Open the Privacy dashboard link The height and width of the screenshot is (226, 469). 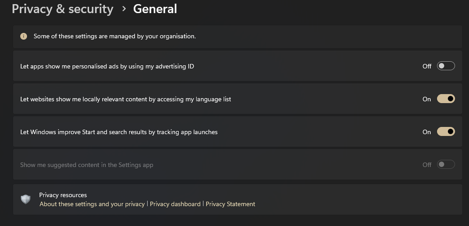coord(175,204)
